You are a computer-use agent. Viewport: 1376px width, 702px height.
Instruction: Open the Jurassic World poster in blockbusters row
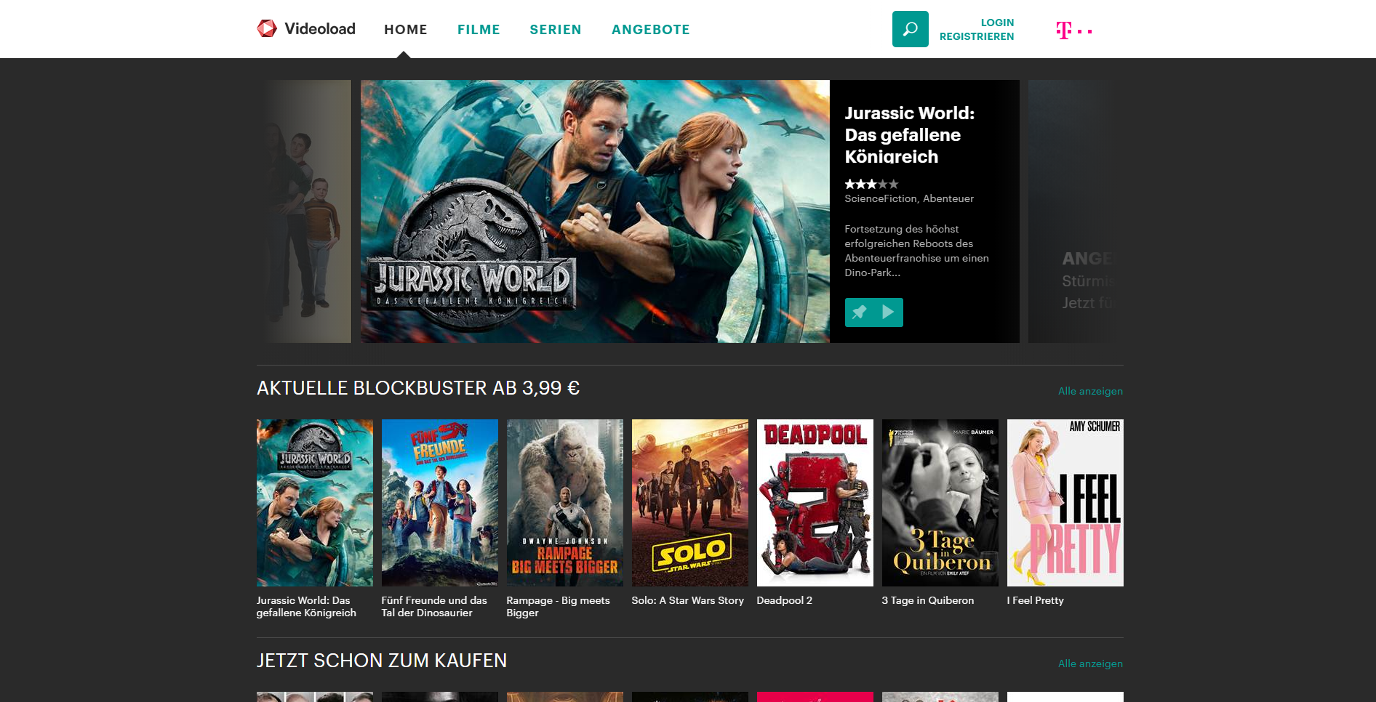coord(315,503)
